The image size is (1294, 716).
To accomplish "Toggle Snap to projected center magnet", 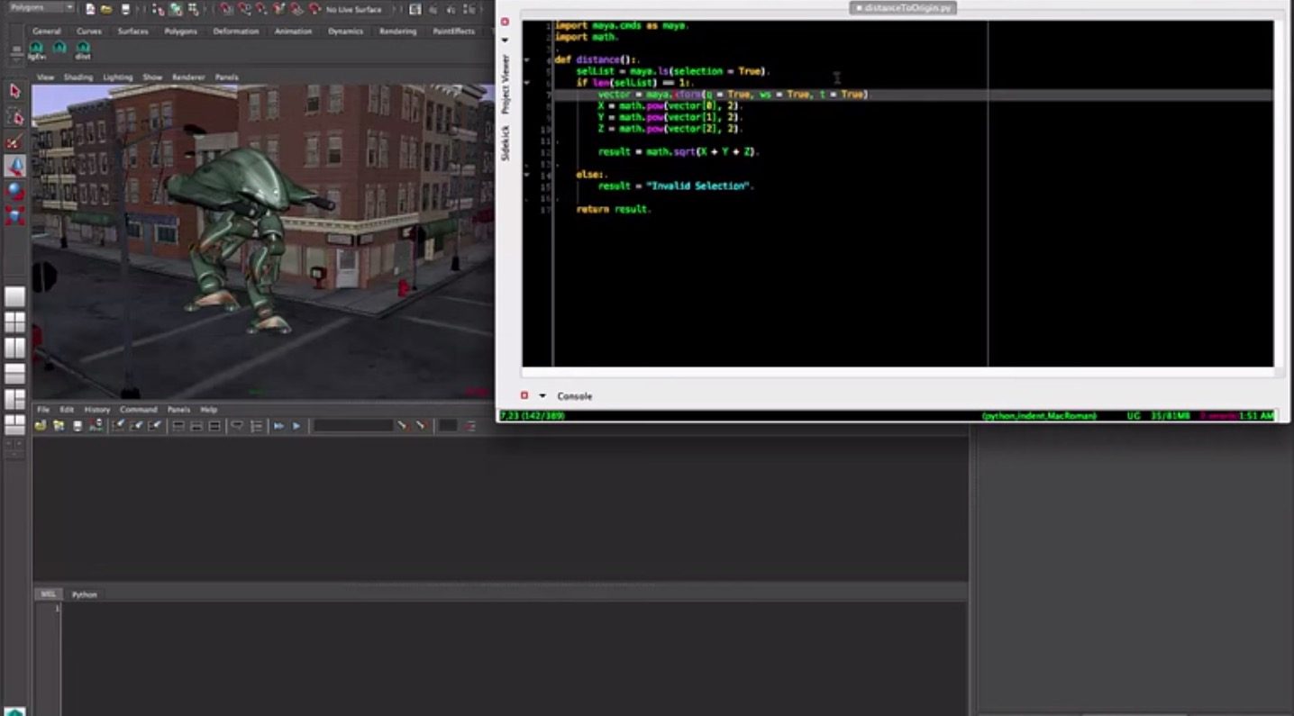I will pyautogui.click(x=278, y=9).
